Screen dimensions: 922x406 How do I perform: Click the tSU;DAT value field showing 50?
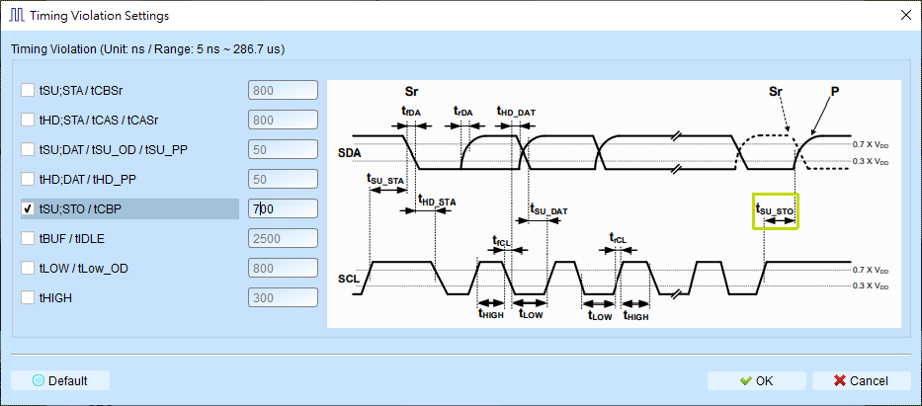[283, 150]
